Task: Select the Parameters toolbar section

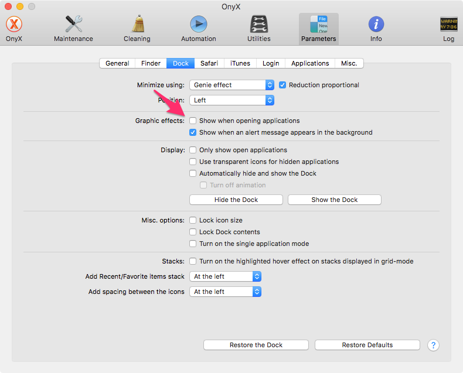Action: click(x=319, y=29)
